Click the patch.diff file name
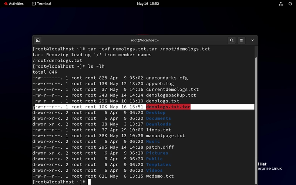296x185 pixels. point(160,147)
